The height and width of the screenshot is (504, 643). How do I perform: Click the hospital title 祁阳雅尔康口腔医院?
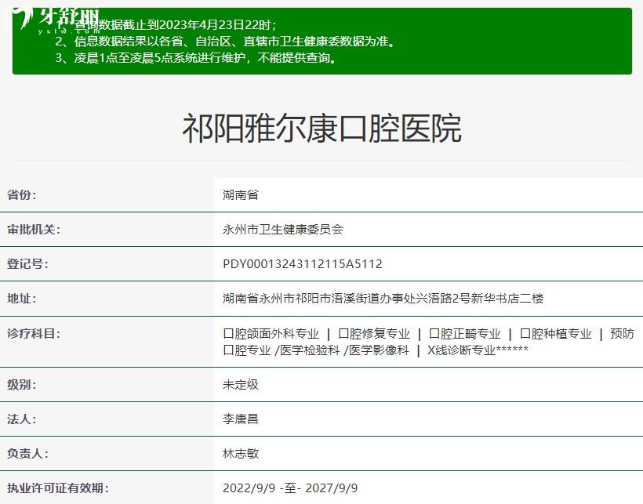click(321, 129)
